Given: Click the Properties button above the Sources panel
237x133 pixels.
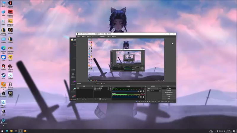Looking at the screenshot, I should [x=98, y=83].
